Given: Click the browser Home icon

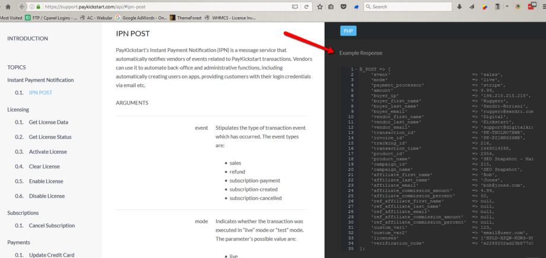Looking at the screenshot, I should (8, 7).
